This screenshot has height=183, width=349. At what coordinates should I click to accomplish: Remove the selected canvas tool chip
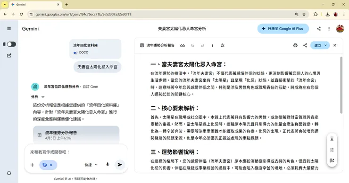coord(51,165)
